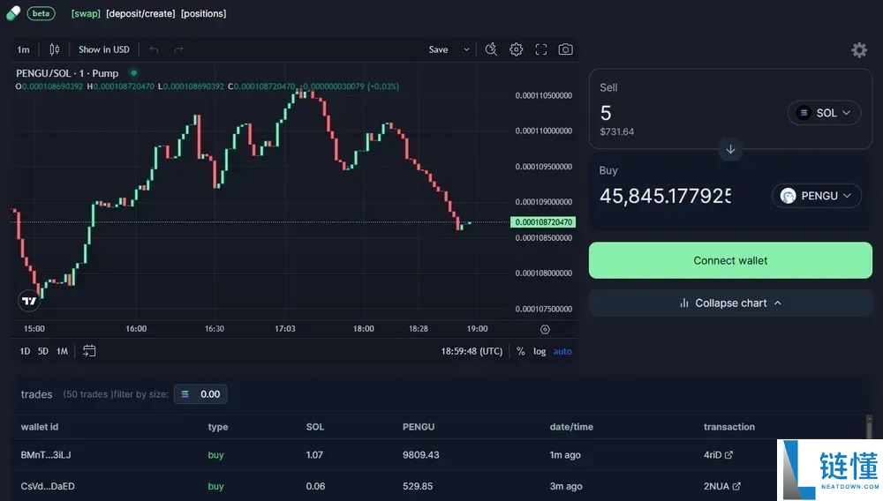Image resolution: width=883 pixels, height=501 pixels.
Task: Open the UTC timezone selector
Action: pyautogui.click(x=472, y=351)
